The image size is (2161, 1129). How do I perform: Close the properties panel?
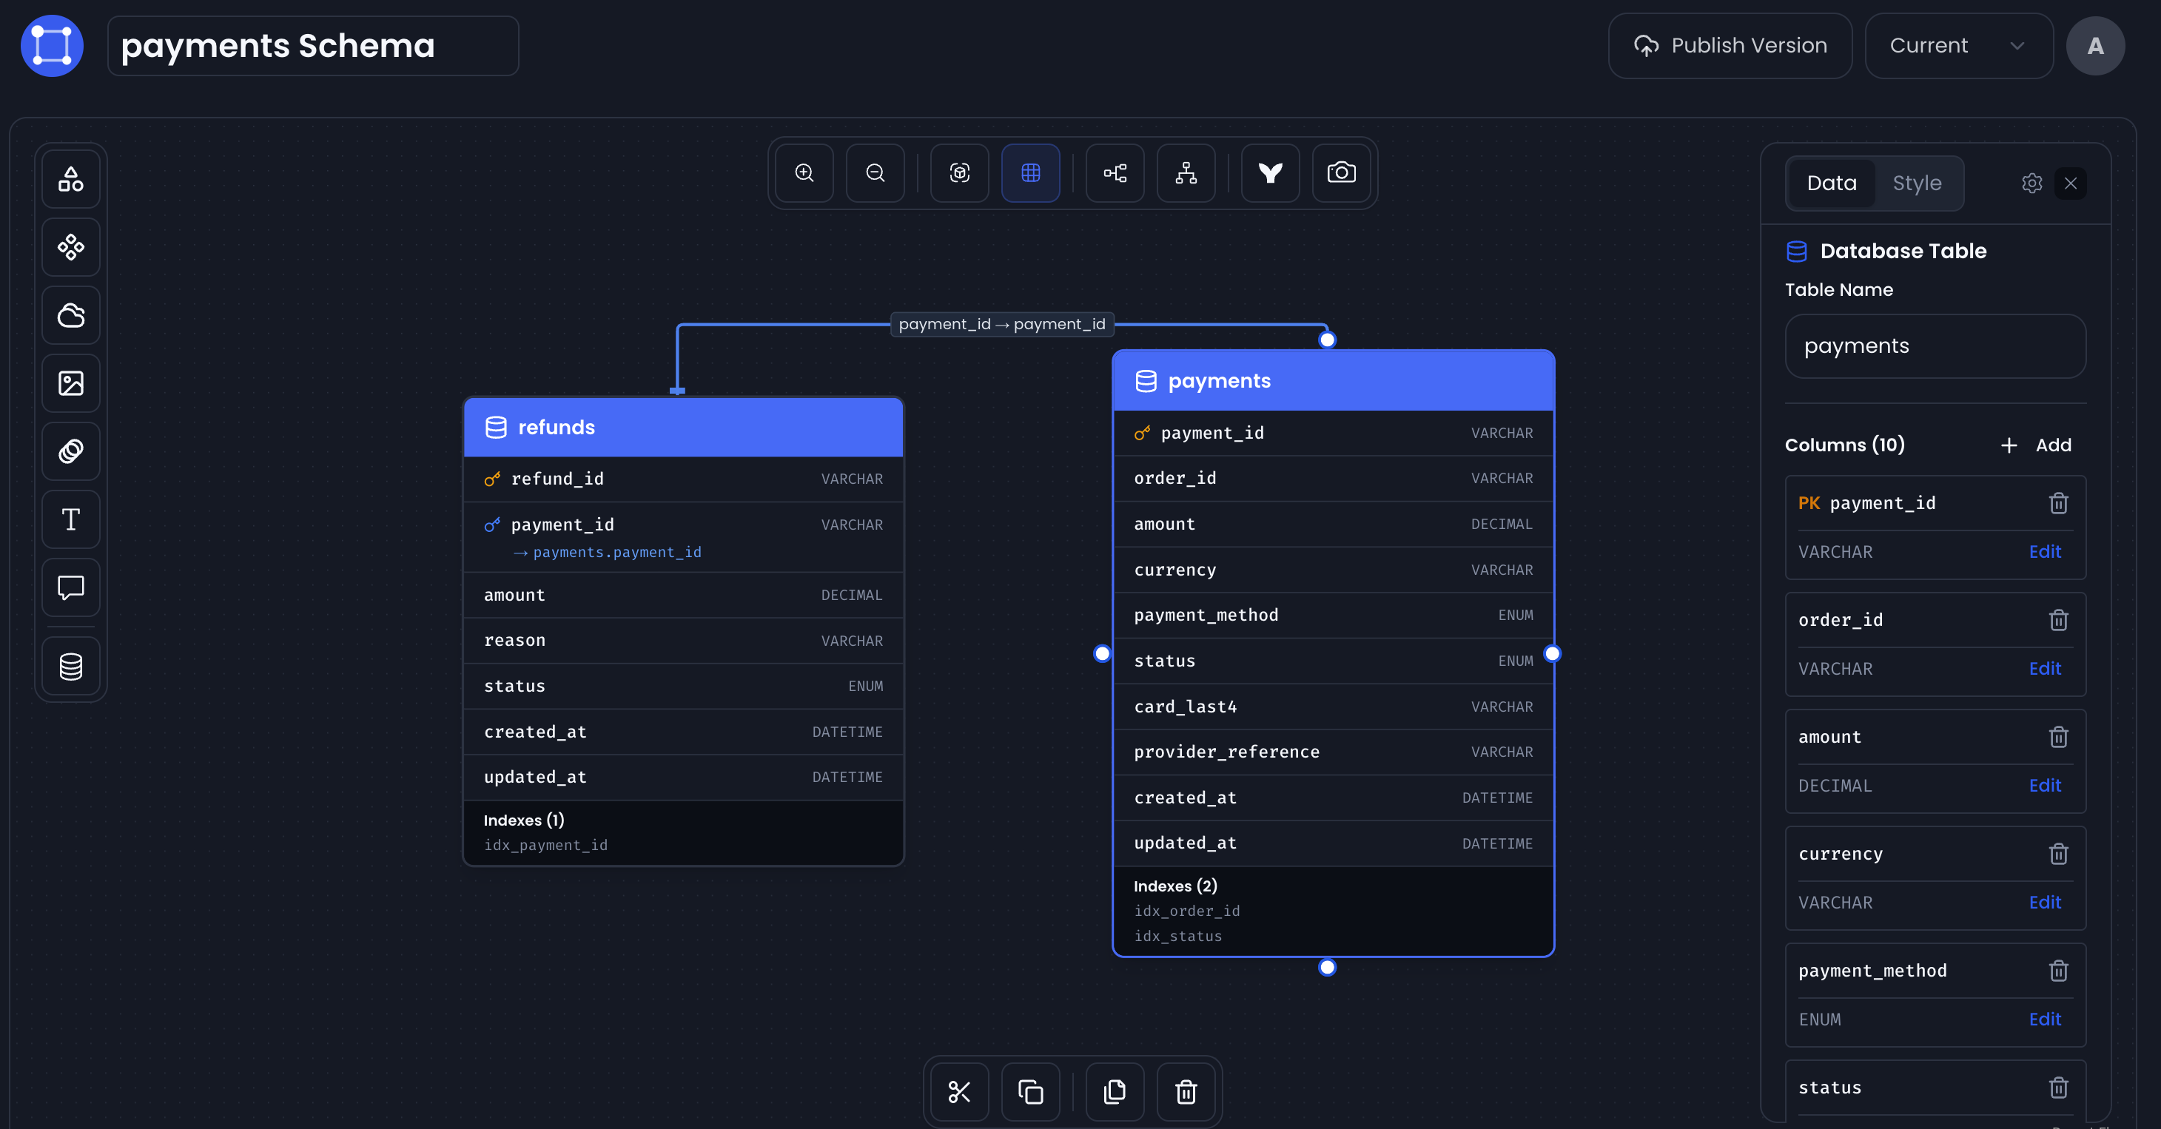click(2071, 183)
